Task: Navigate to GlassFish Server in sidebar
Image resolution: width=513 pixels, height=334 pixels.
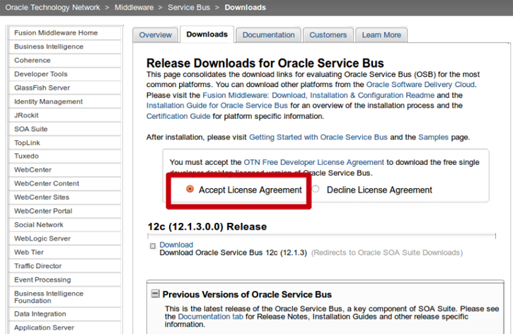Action: click(x=42, y=88)
